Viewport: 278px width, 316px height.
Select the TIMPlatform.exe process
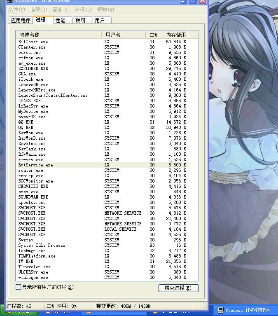tap(102, 256)
